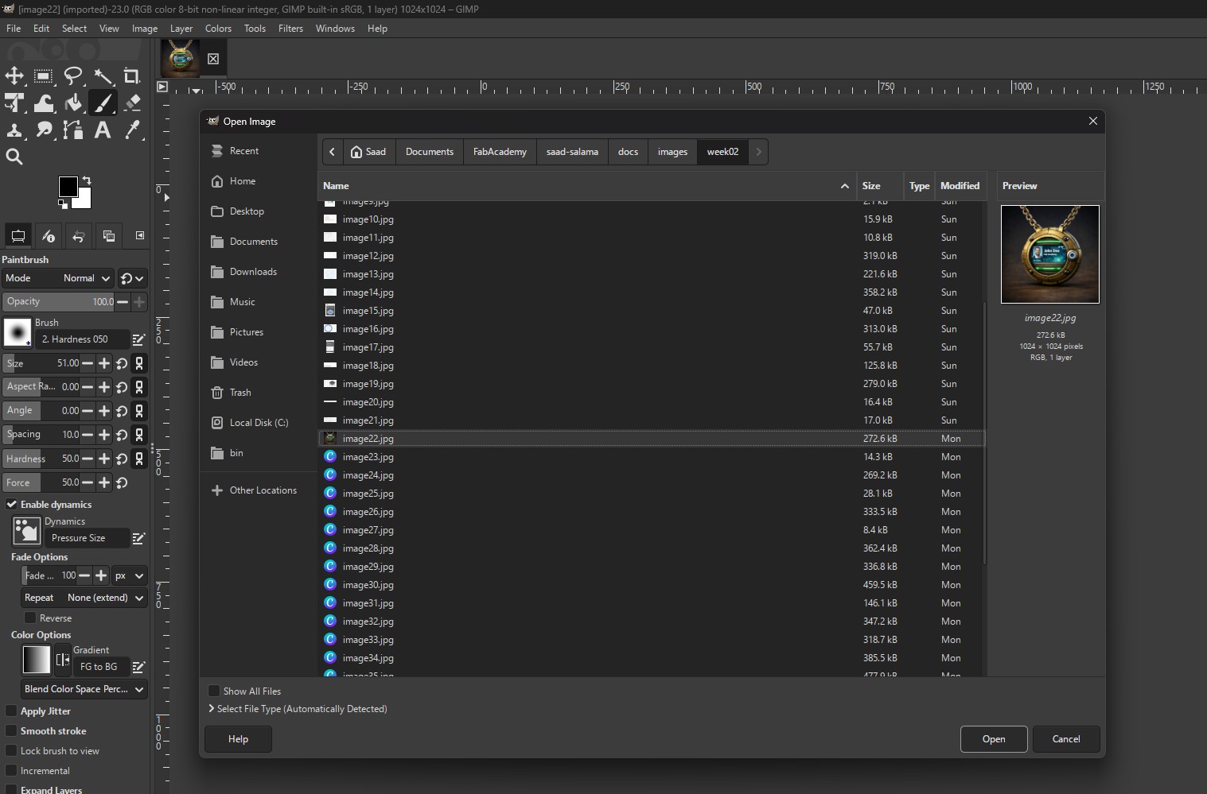
Task: Open the File menu
Action: click(14, 29)
